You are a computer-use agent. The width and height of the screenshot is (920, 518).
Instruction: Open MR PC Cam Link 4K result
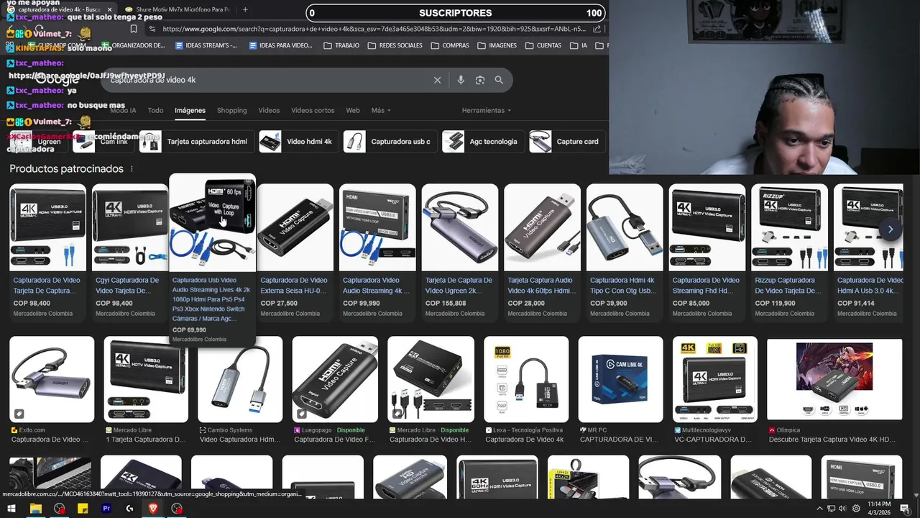click(620, 389)
